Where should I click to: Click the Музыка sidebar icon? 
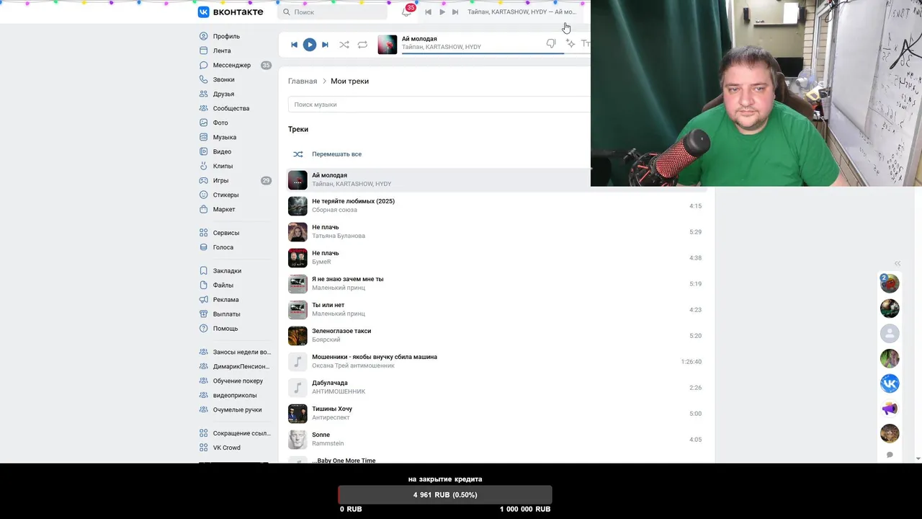pyautogui.click(x=204, y=137)
